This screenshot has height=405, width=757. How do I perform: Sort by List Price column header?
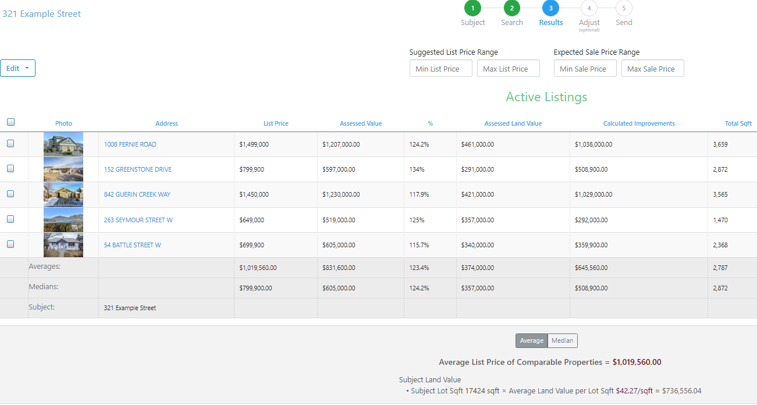click(x=276, y=123)
